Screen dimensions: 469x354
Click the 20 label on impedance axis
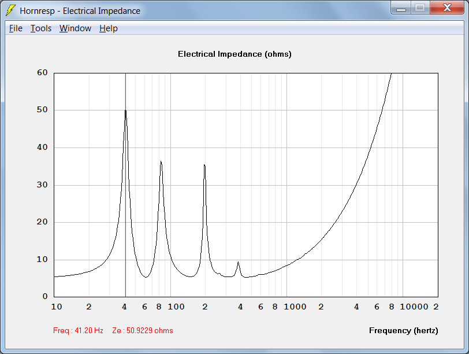42,222
